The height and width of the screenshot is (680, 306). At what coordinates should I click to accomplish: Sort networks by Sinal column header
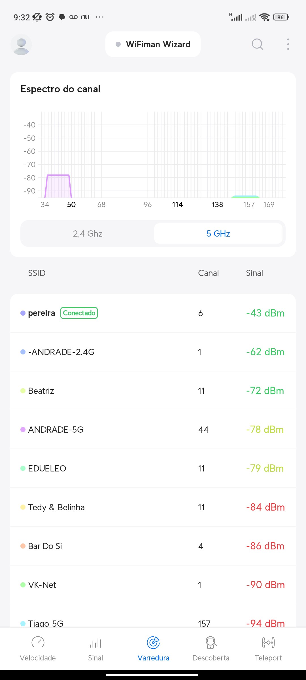click(x=254, y=273)
